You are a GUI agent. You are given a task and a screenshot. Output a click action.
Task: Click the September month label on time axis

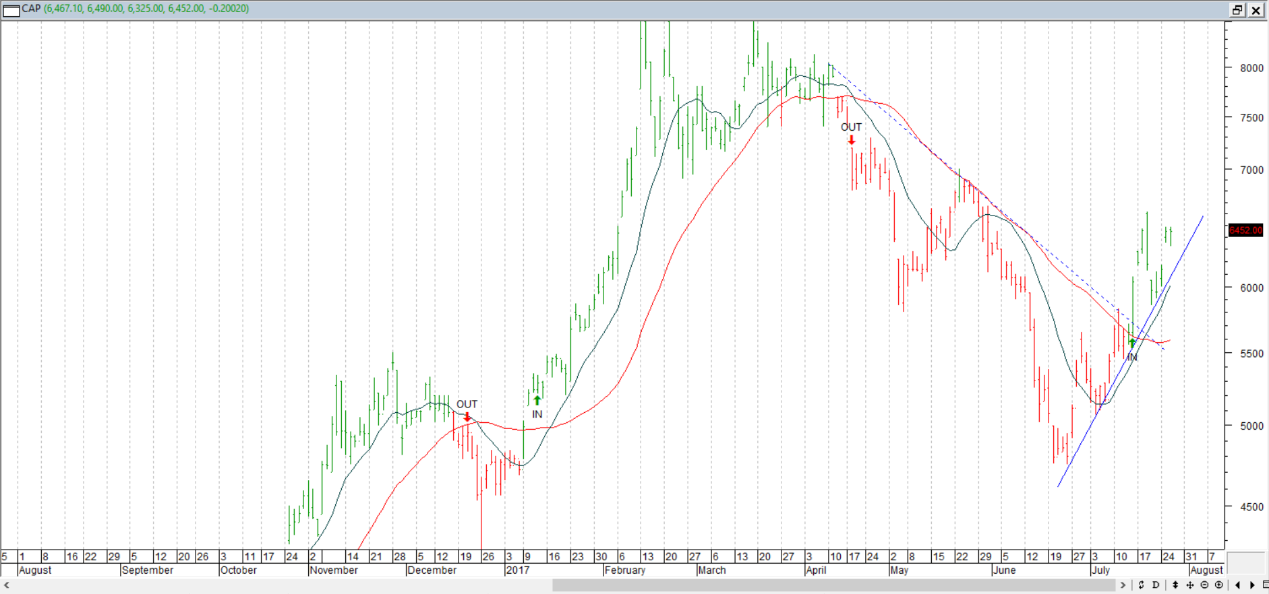pos(148,570)
